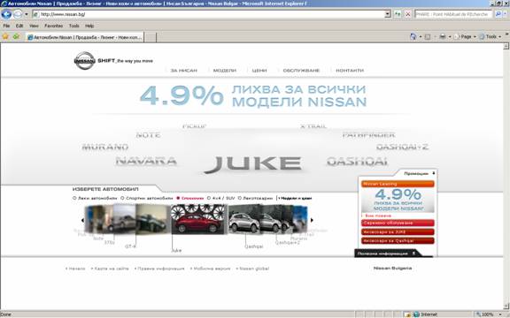Open the Page command bar menu
510x318 pixels.
click(x=465, y=37)
